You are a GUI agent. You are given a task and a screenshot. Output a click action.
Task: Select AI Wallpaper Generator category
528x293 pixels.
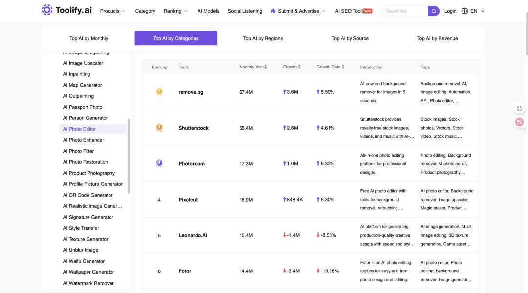88,272
